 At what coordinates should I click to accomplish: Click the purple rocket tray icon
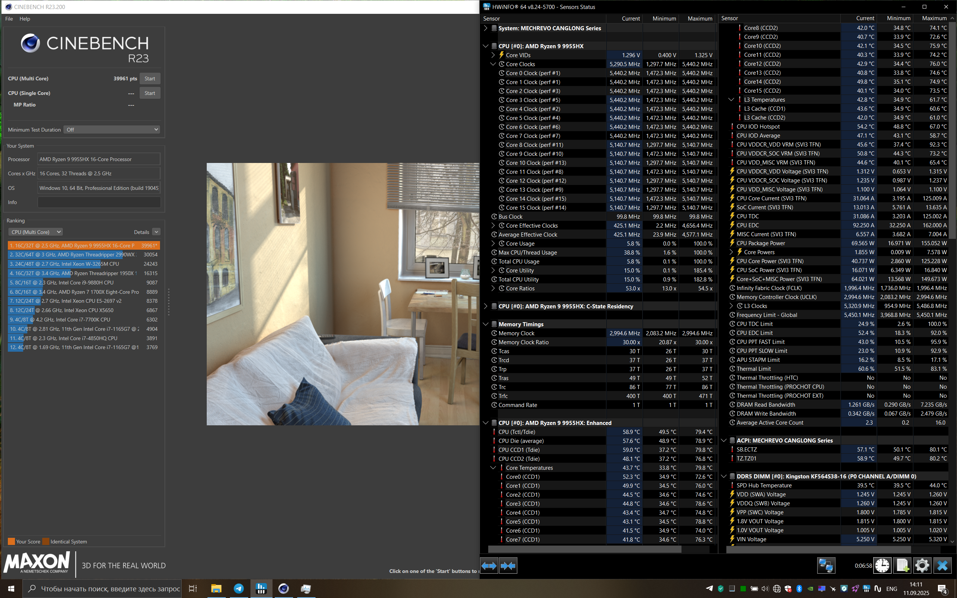[x=855, y=589]
